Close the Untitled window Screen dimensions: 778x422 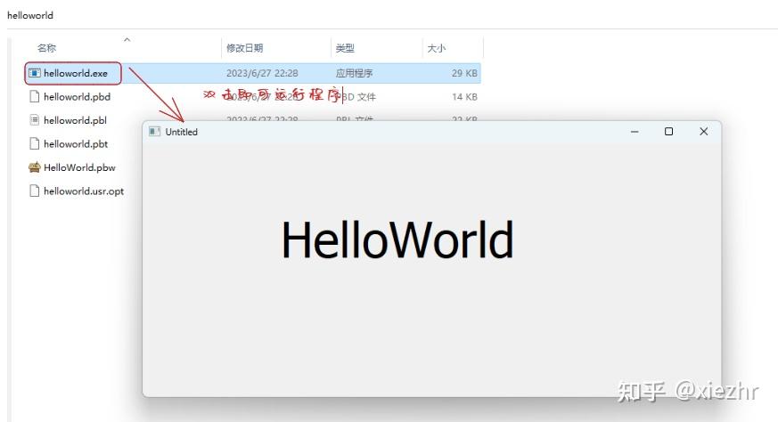703,132
